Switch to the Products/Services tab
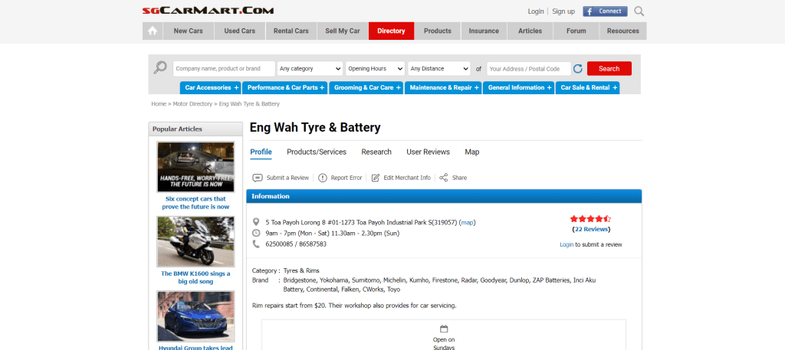 (x=317, y=152)
